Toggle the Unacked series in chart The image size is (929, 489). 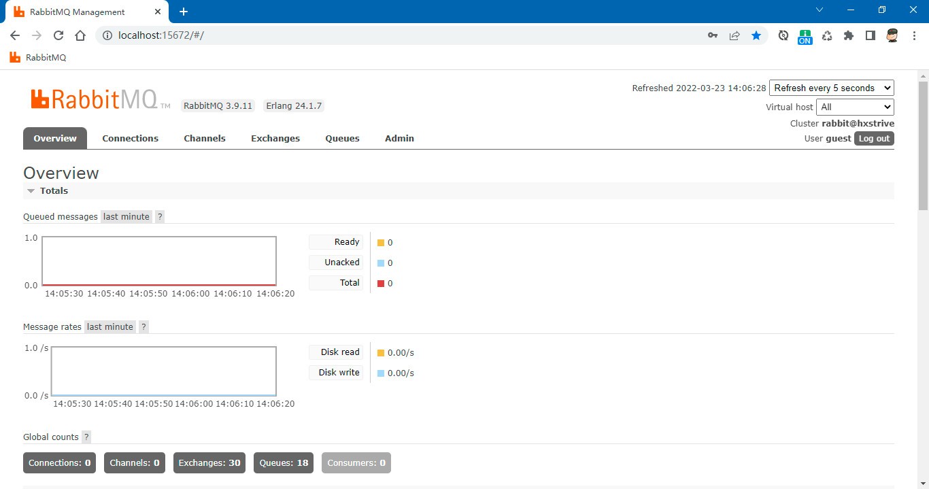[336, 263]
